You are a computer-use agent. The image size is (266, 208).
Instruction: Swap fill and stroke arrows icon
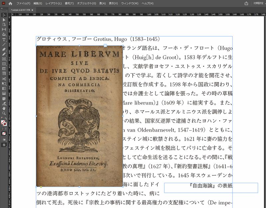(6, 118)
